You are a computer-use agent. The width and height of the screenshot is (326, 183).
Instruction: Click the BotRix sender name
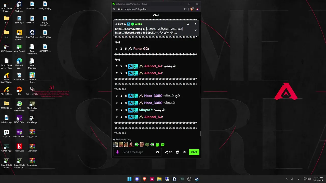[138, 24]
